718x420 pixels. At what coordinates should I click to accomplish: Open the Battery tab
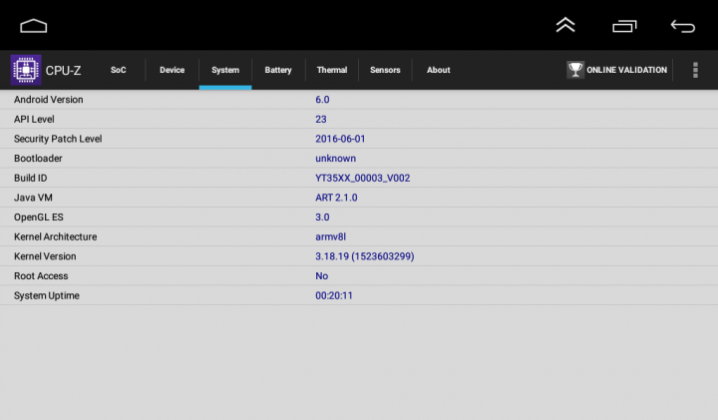[x=278, y=70]
